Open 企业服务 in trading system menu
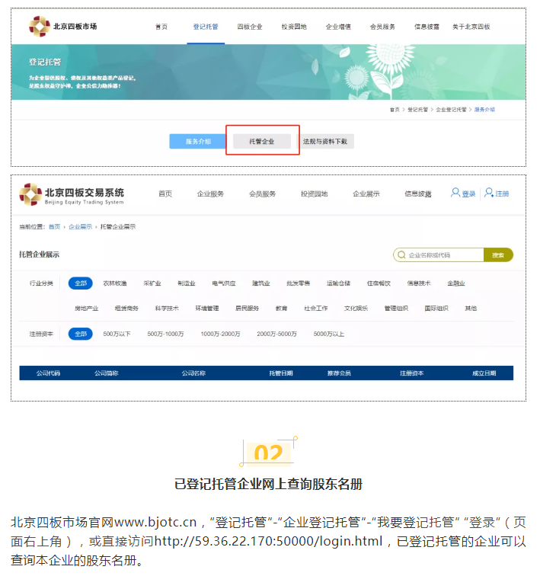 click(x=210, y=194)
